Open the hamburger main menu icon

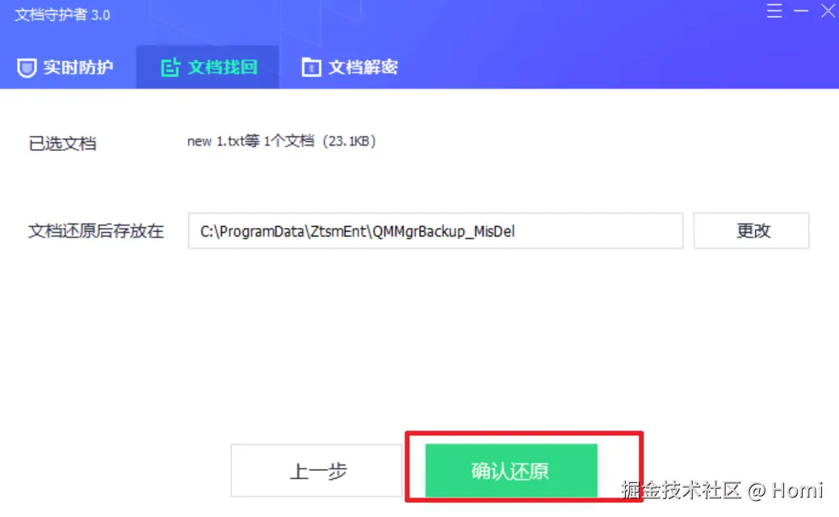(774, 11)
